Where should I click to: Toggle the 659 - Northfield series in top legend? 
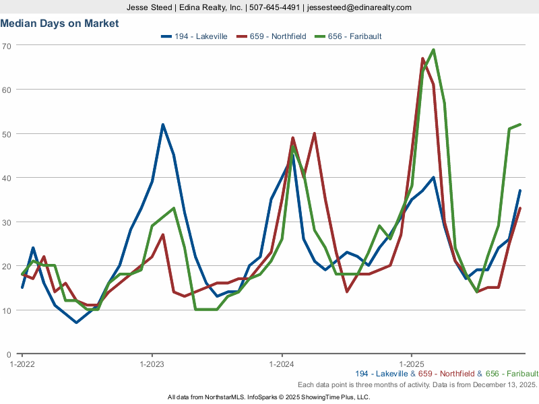(277, 36)
